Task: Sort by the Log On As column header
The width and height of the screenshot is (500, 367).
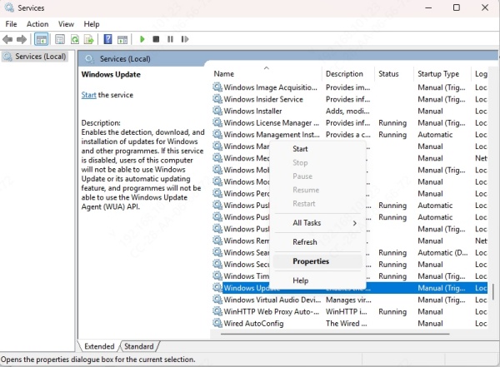Action: pos(480,74)
